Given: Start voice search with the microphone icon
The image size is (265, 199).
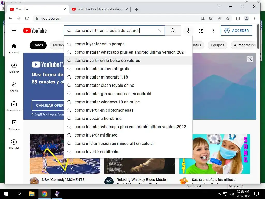Looking at the screenshot, I should 189,31.
